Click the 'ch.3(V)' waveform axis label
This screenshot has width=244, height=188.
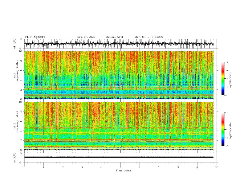[15, 158]
